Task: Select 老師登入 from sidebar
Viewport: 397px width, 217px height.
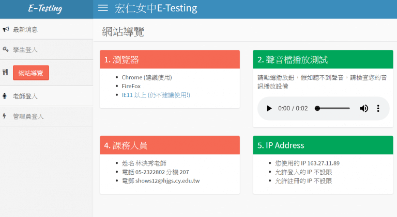Action: [25, 96]
